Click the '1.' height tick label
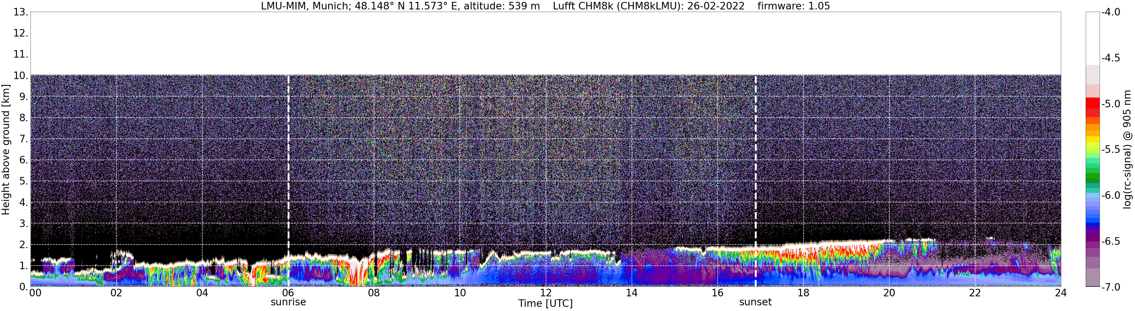Screen dimensions: 1135x311 pyautogui.click(x=24, y=265)
